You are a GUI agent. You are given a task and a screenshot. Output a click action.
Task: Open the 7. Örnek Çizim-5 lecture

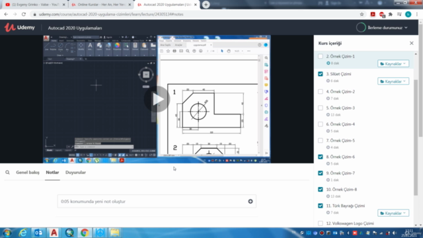pos(340,141)
